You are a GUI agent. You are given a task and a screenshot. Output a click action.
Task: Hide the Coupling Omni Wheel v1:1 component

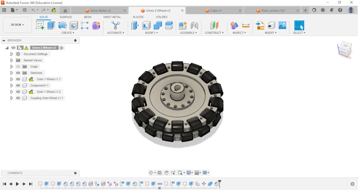(18, 98)
